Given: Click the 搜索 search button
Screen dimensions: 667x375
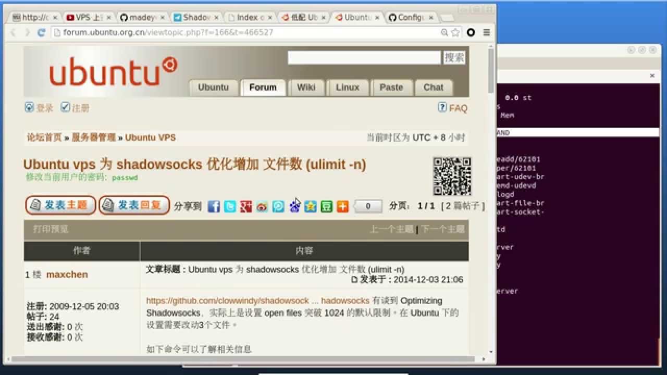Looking at the screenshot, I should point(454,58).
